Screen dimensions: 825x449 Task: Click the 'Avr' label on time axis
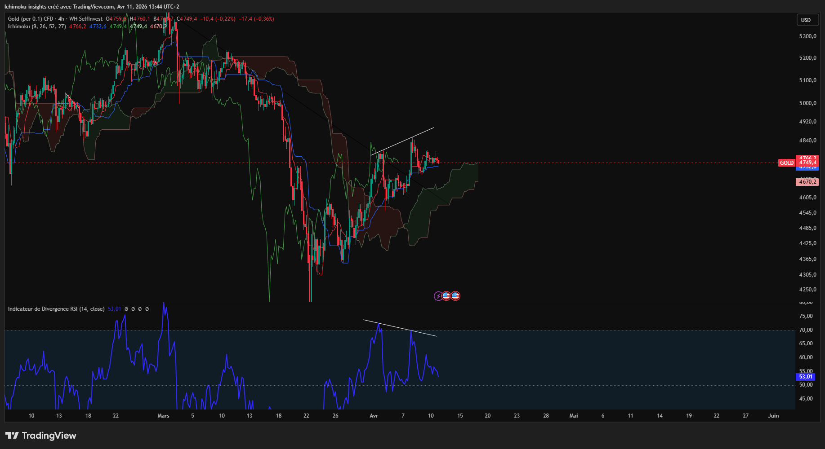374,416
